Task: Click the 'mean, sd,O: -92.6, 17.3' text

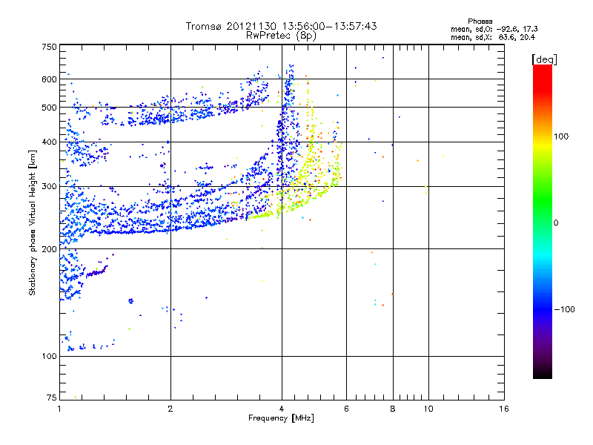Action: click(494, 29)
